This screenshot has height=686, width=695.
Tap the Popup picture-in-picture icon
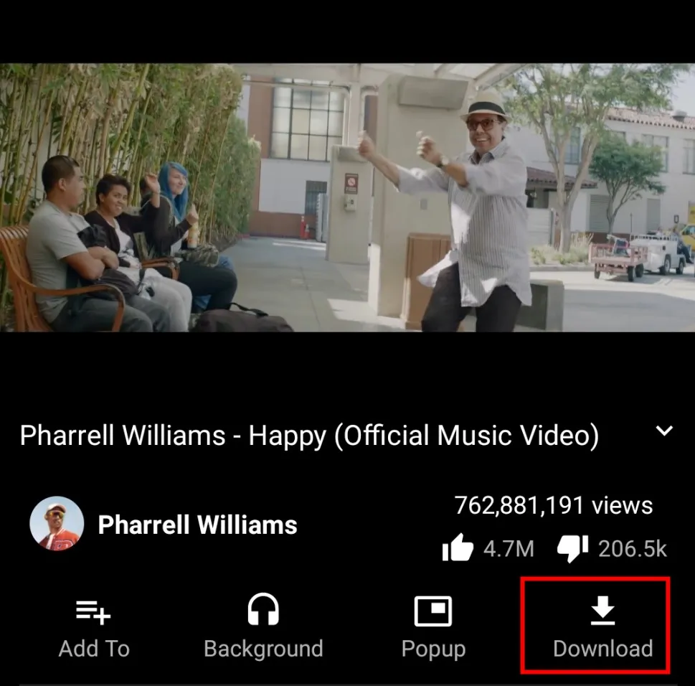433,611
